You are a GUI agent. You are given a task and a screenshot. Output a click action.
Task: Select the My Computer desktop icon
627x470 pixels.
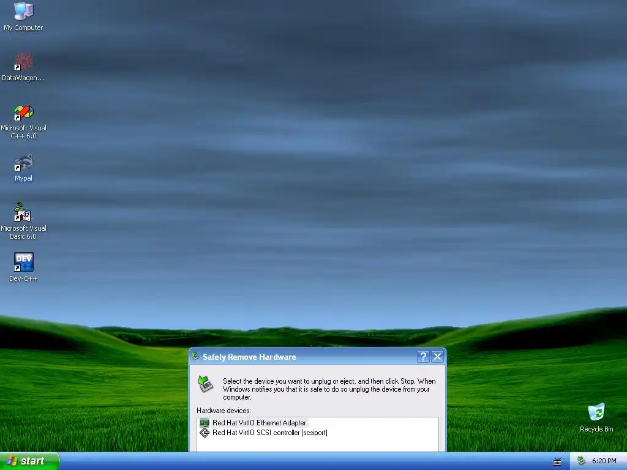click(x=23, y=16)
